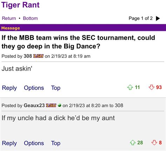Viewport: 166px width, 151px height.
Task: Downvote the original post by 308
Action: pos(152,87)
